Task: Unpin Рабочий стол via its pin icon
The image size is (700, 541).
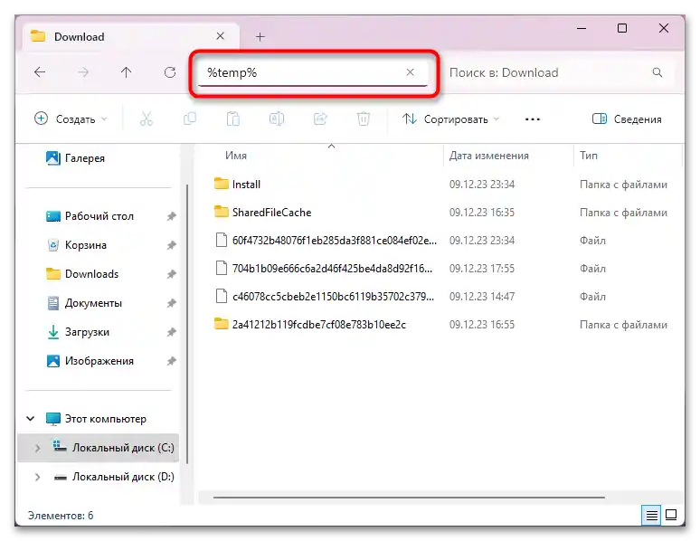Action: point(172,216)
